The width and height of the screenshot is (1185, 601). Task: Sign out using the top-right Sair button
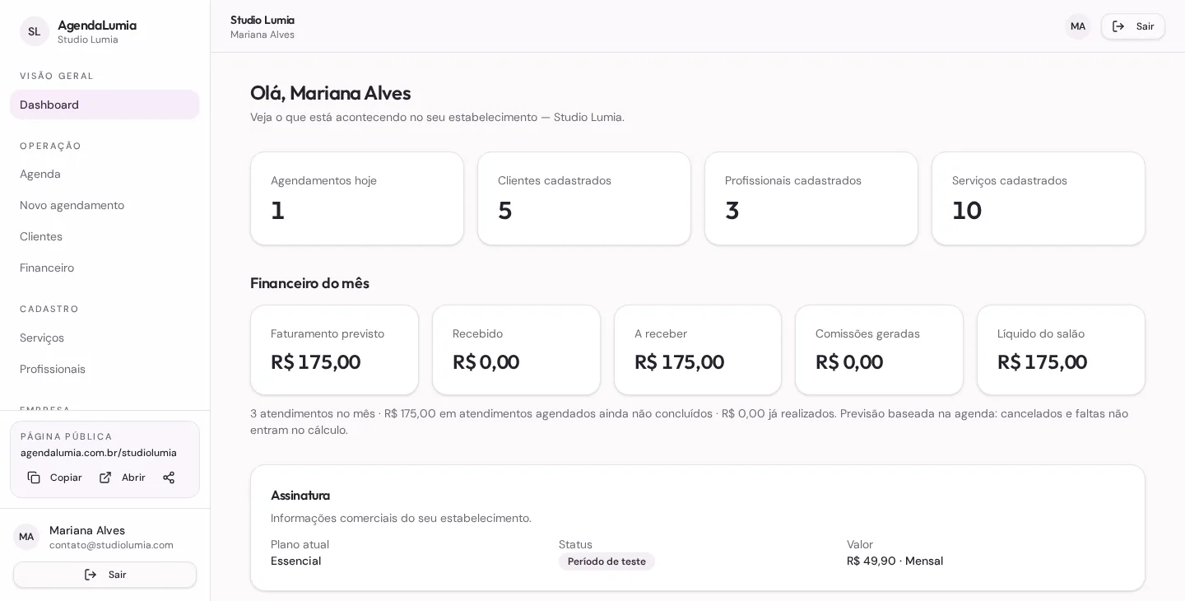[x=1133, y=26]
